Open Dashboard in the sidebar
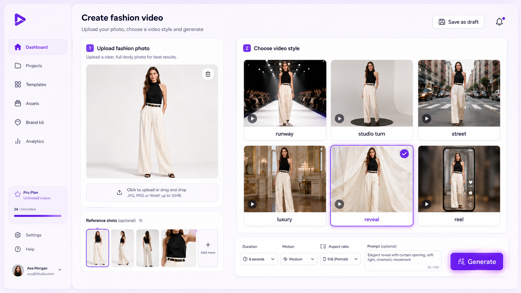 [x=38, y=47]
